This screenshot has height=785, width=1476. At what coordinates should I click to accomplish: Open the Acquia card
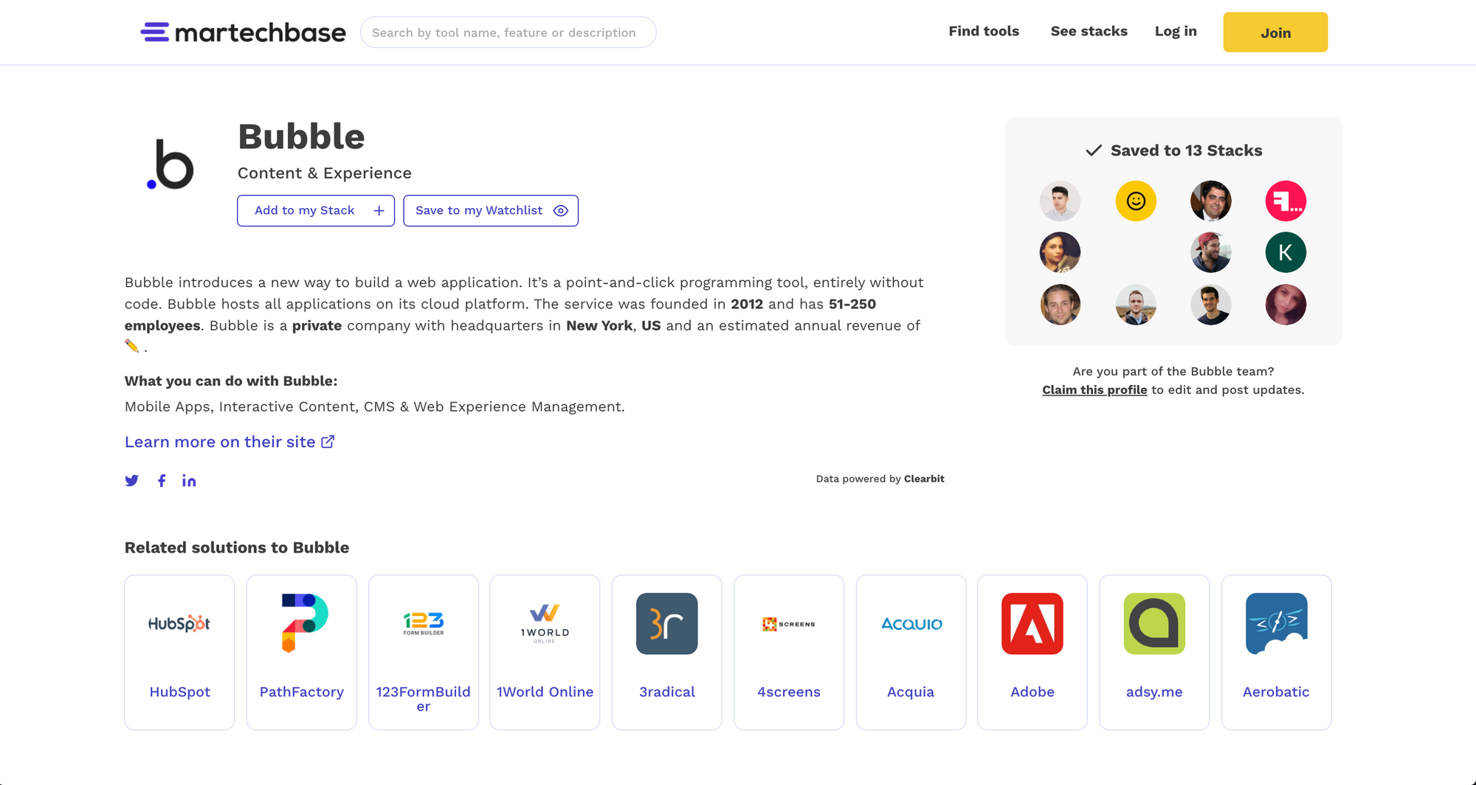click(x=911, y=652)
